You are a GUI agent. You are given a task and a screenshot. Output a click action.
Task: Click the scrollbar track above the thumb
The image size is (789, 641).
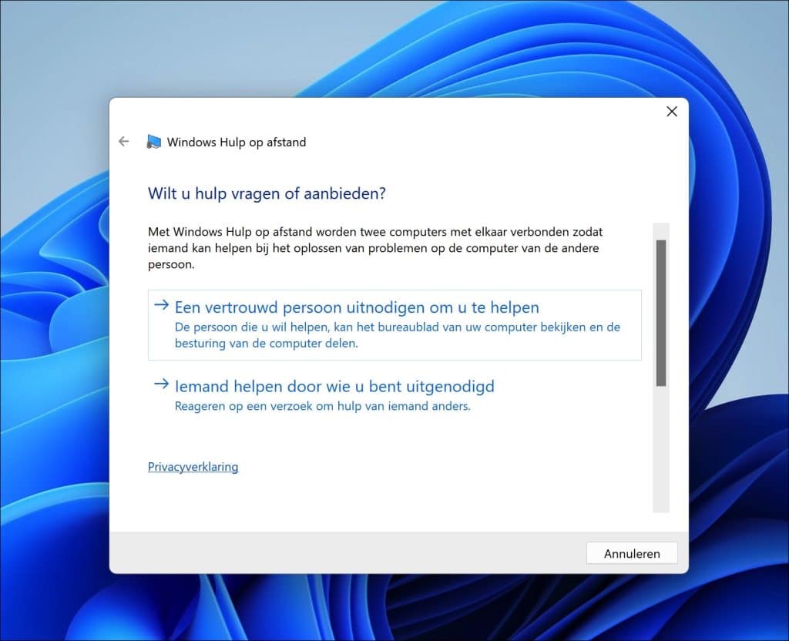pos(661,230)
